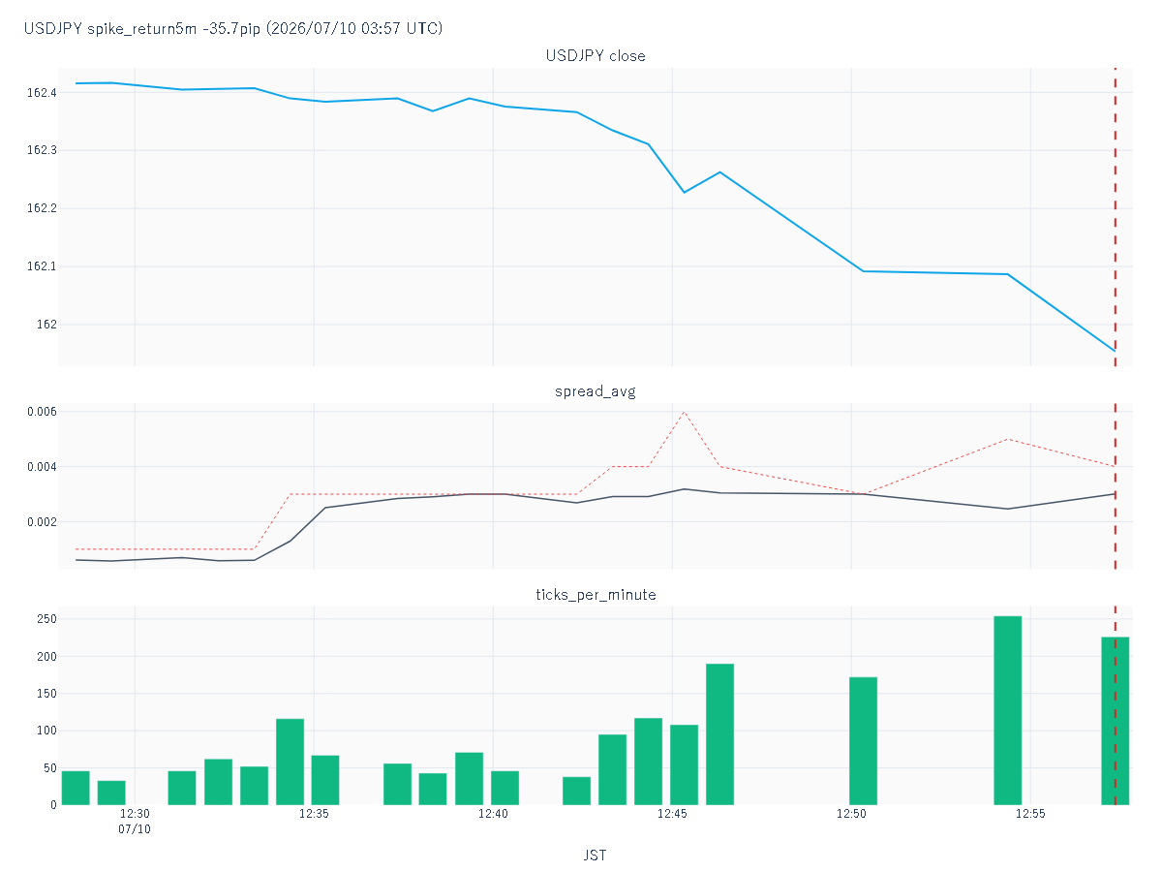Screen dimensions: 1162x872
Task: Click the 'ticks_per_minute' subplot title
Action: pyautogui.click(x=596, y=594)
